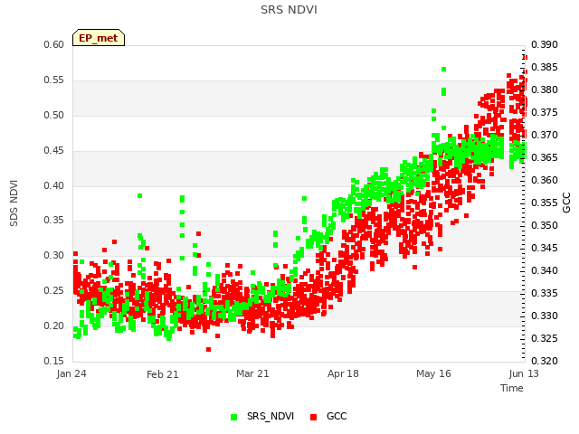Click the 0.370 right axis value

pyautogui.click(x=545, y=135)
